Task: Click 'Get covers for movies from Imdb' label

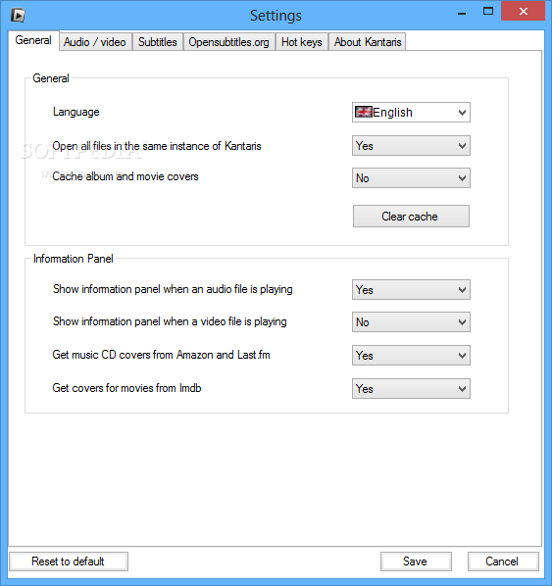Action: (x=126, y=388)
